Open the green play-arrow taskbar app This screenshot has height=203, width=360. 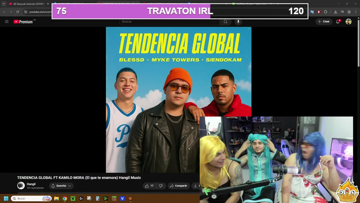click(x=106, y=198)
